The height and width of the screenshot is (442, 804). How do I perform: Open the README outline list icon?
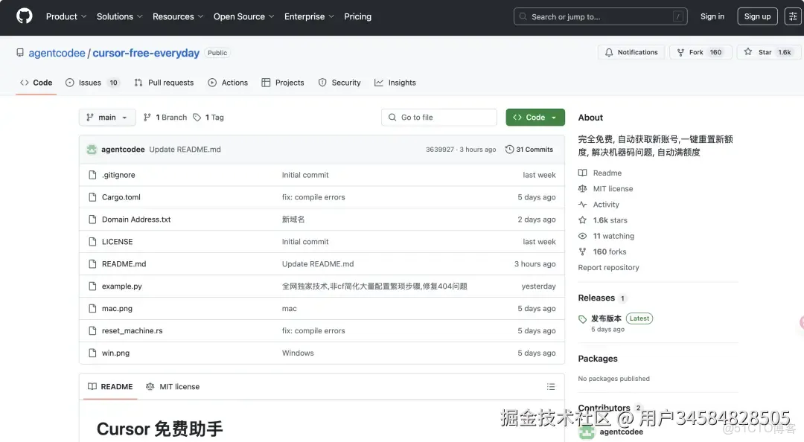551,386
